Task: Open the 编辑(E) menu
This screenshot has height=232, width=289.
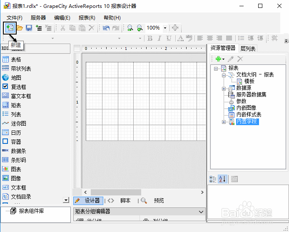Action: pyautogui.click(x=62, y=18)
